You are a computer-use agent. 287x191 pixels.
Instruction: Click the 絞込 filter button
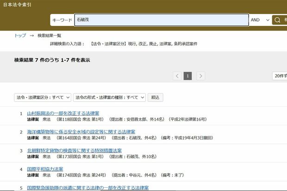coord(155,98)
